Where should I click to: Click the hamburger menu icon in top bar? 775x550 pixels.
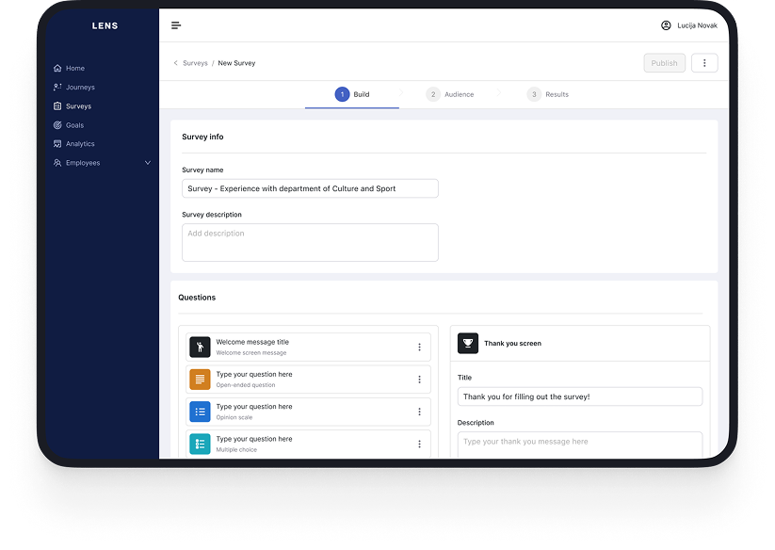(176, 25)
